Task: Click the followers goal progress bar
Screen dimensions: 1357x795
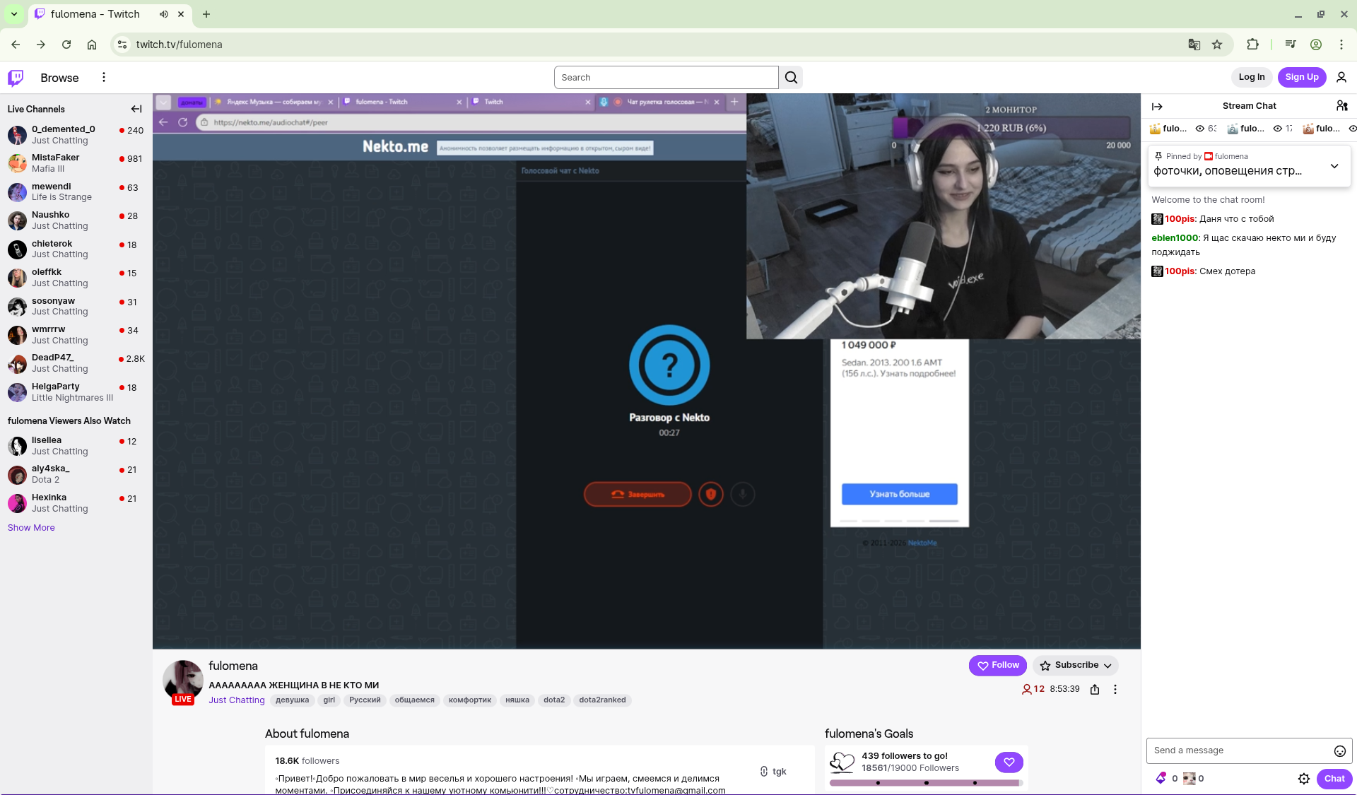Action: (x=925, y=783)
